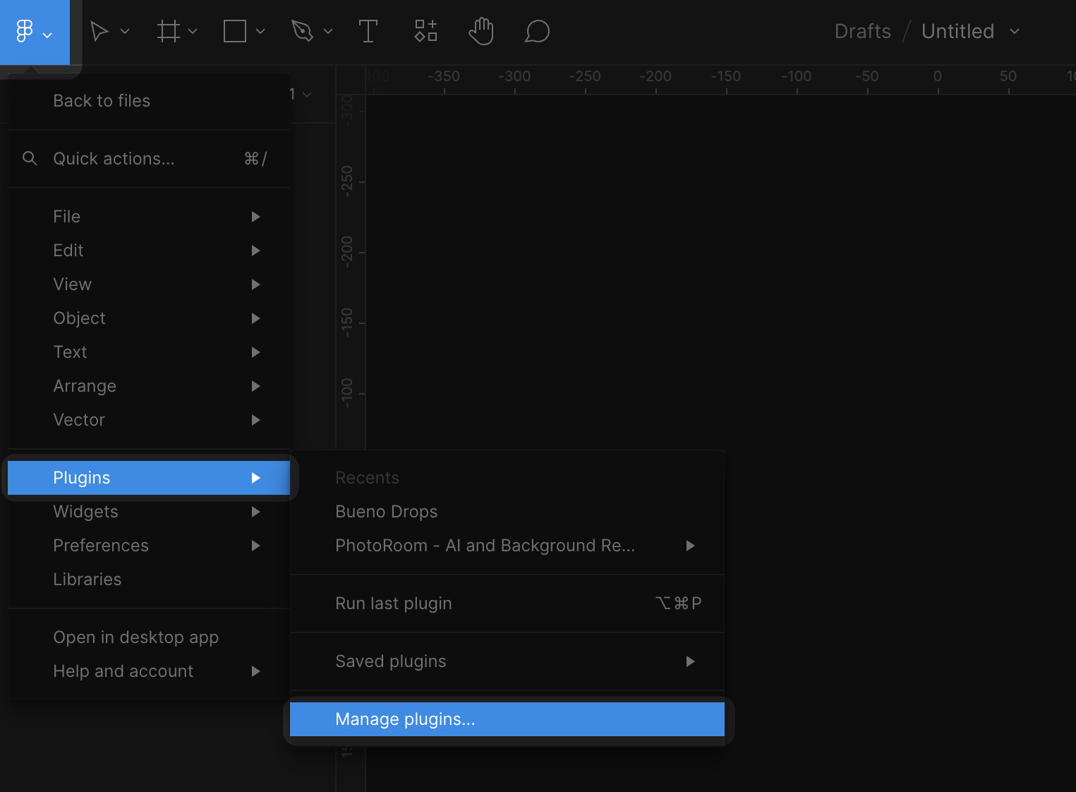Activate the Hand tool

(x=481, y=32)
